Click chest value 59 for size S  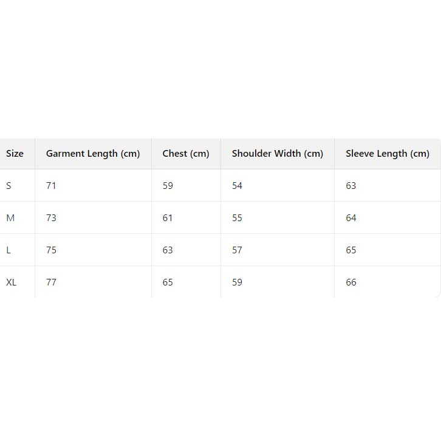168,186
